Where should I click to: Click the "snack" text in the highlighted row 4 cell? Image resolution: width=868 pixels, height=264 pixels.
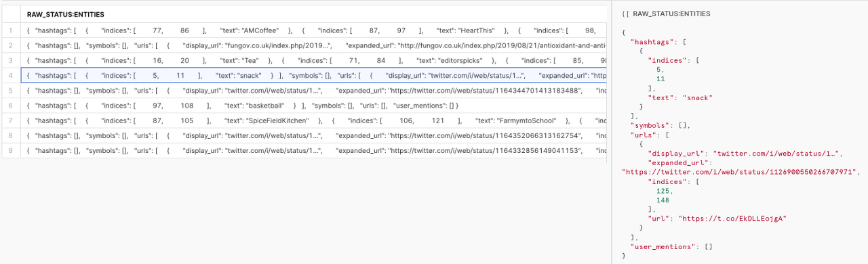[x=248, y=75]
